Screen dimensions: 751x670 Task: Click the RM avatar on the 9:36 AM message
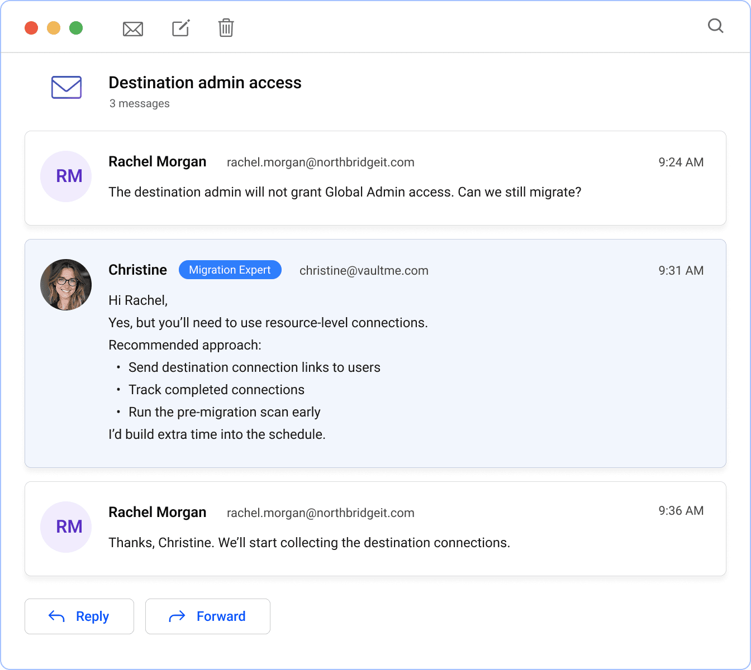pos(66,527)
